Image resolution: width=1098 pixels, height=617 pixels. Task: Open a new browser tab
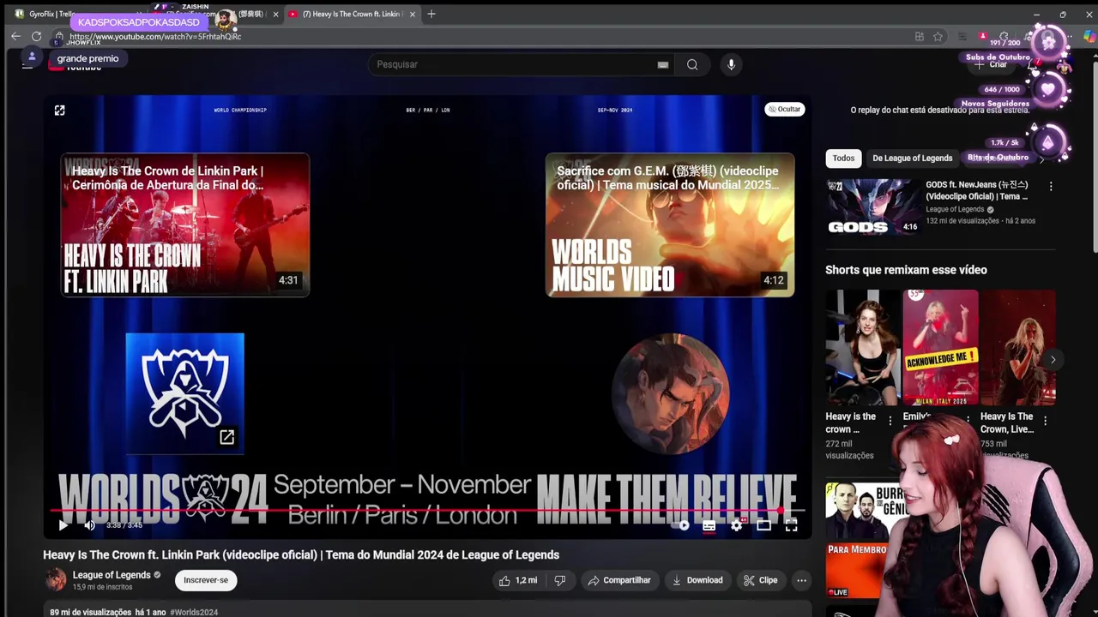coord(431,14)
